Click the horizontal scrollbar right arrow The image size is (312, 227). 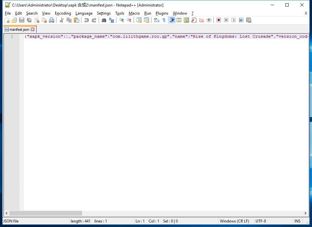[x=306, y=213]
